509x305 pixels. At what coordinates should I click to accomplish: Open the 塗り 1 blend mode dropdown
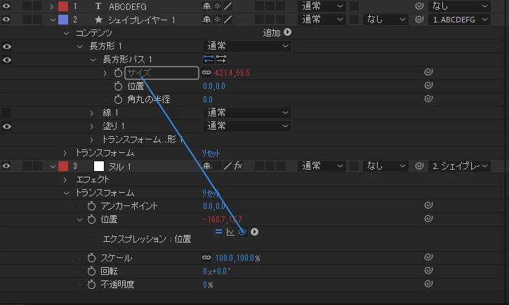(x=247, y=126)
